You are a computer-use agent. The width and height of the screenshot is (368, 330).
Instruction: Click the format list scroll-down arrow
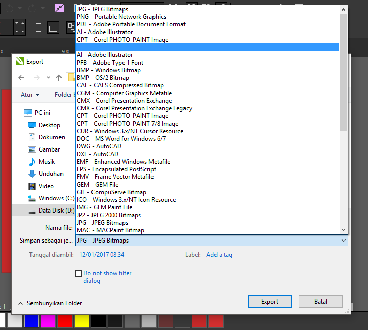343,230
